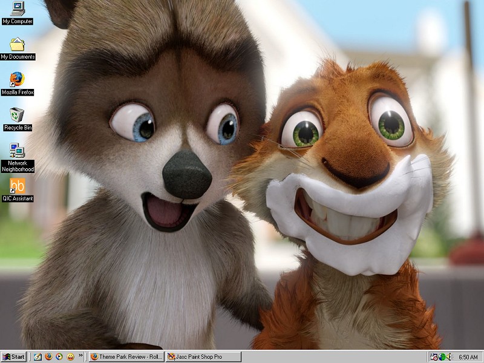The width and height of the screenshot is (484, 363).
Task: Launch Firefox from the quick launch bar
Action: point(48,357)
